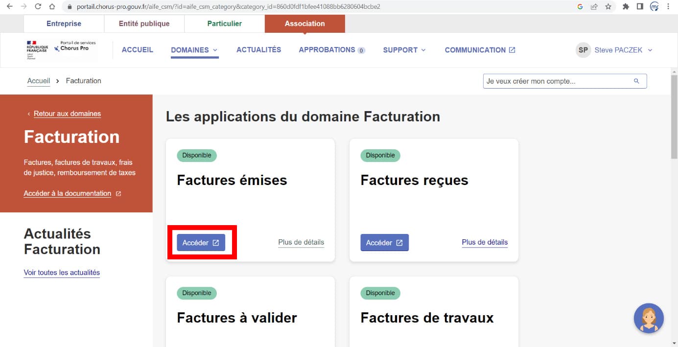Screen dimensions: 678x347
Task: Click Accéder button under Factures émises
Action: (201, 243)
